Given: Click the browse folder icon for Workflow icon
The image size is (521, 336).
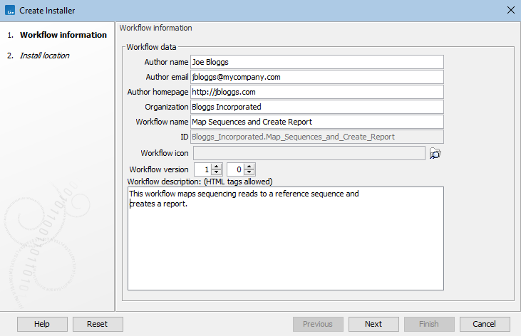Looking at the screenshot, I should [435, 153].
